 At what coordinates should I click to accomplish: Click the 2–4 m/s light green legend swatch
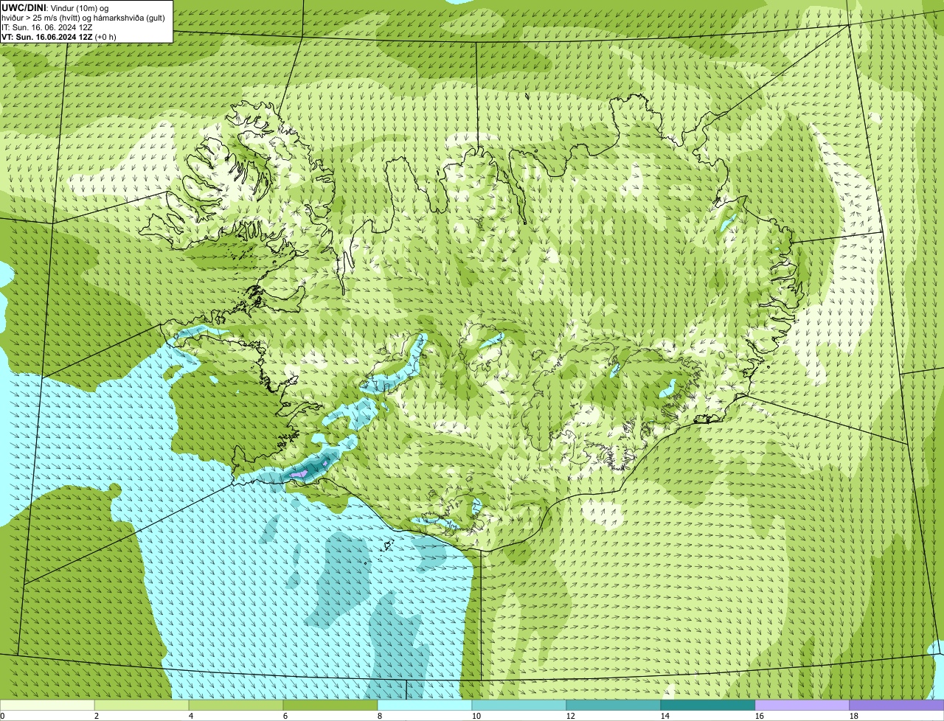click(142, 706)
